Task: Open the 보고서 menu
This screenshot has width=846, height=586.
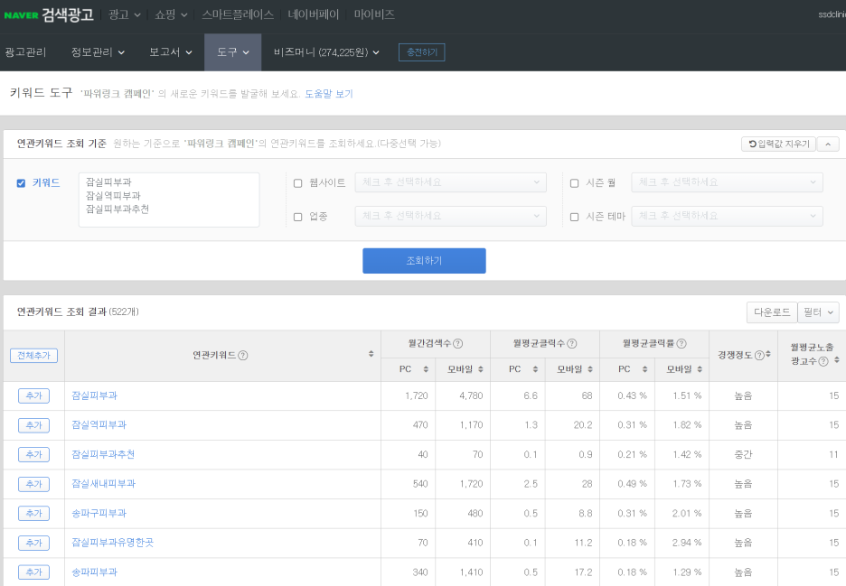Action: coord(170,52)
